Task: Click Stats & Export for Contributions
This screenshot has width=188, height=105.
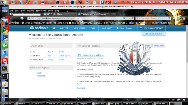Action: [x=64, y=56]
